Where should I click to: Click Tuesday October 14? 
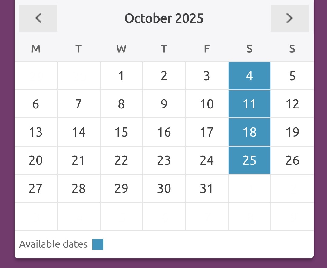pos(78,132)
